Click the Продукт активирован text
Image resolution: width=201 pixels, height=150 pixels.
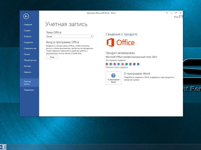tap(120, 53)
